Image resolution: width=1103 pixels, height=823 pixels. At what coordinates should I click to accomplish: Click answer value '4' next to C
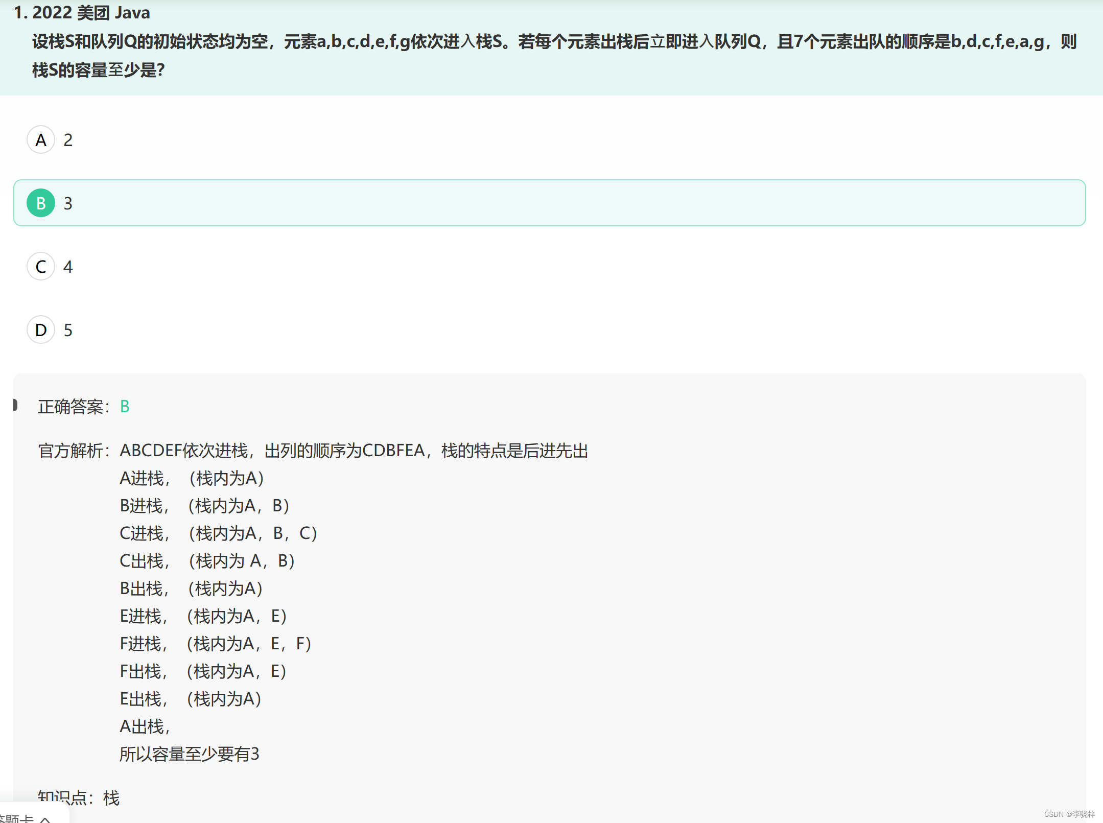coord(68,267)
